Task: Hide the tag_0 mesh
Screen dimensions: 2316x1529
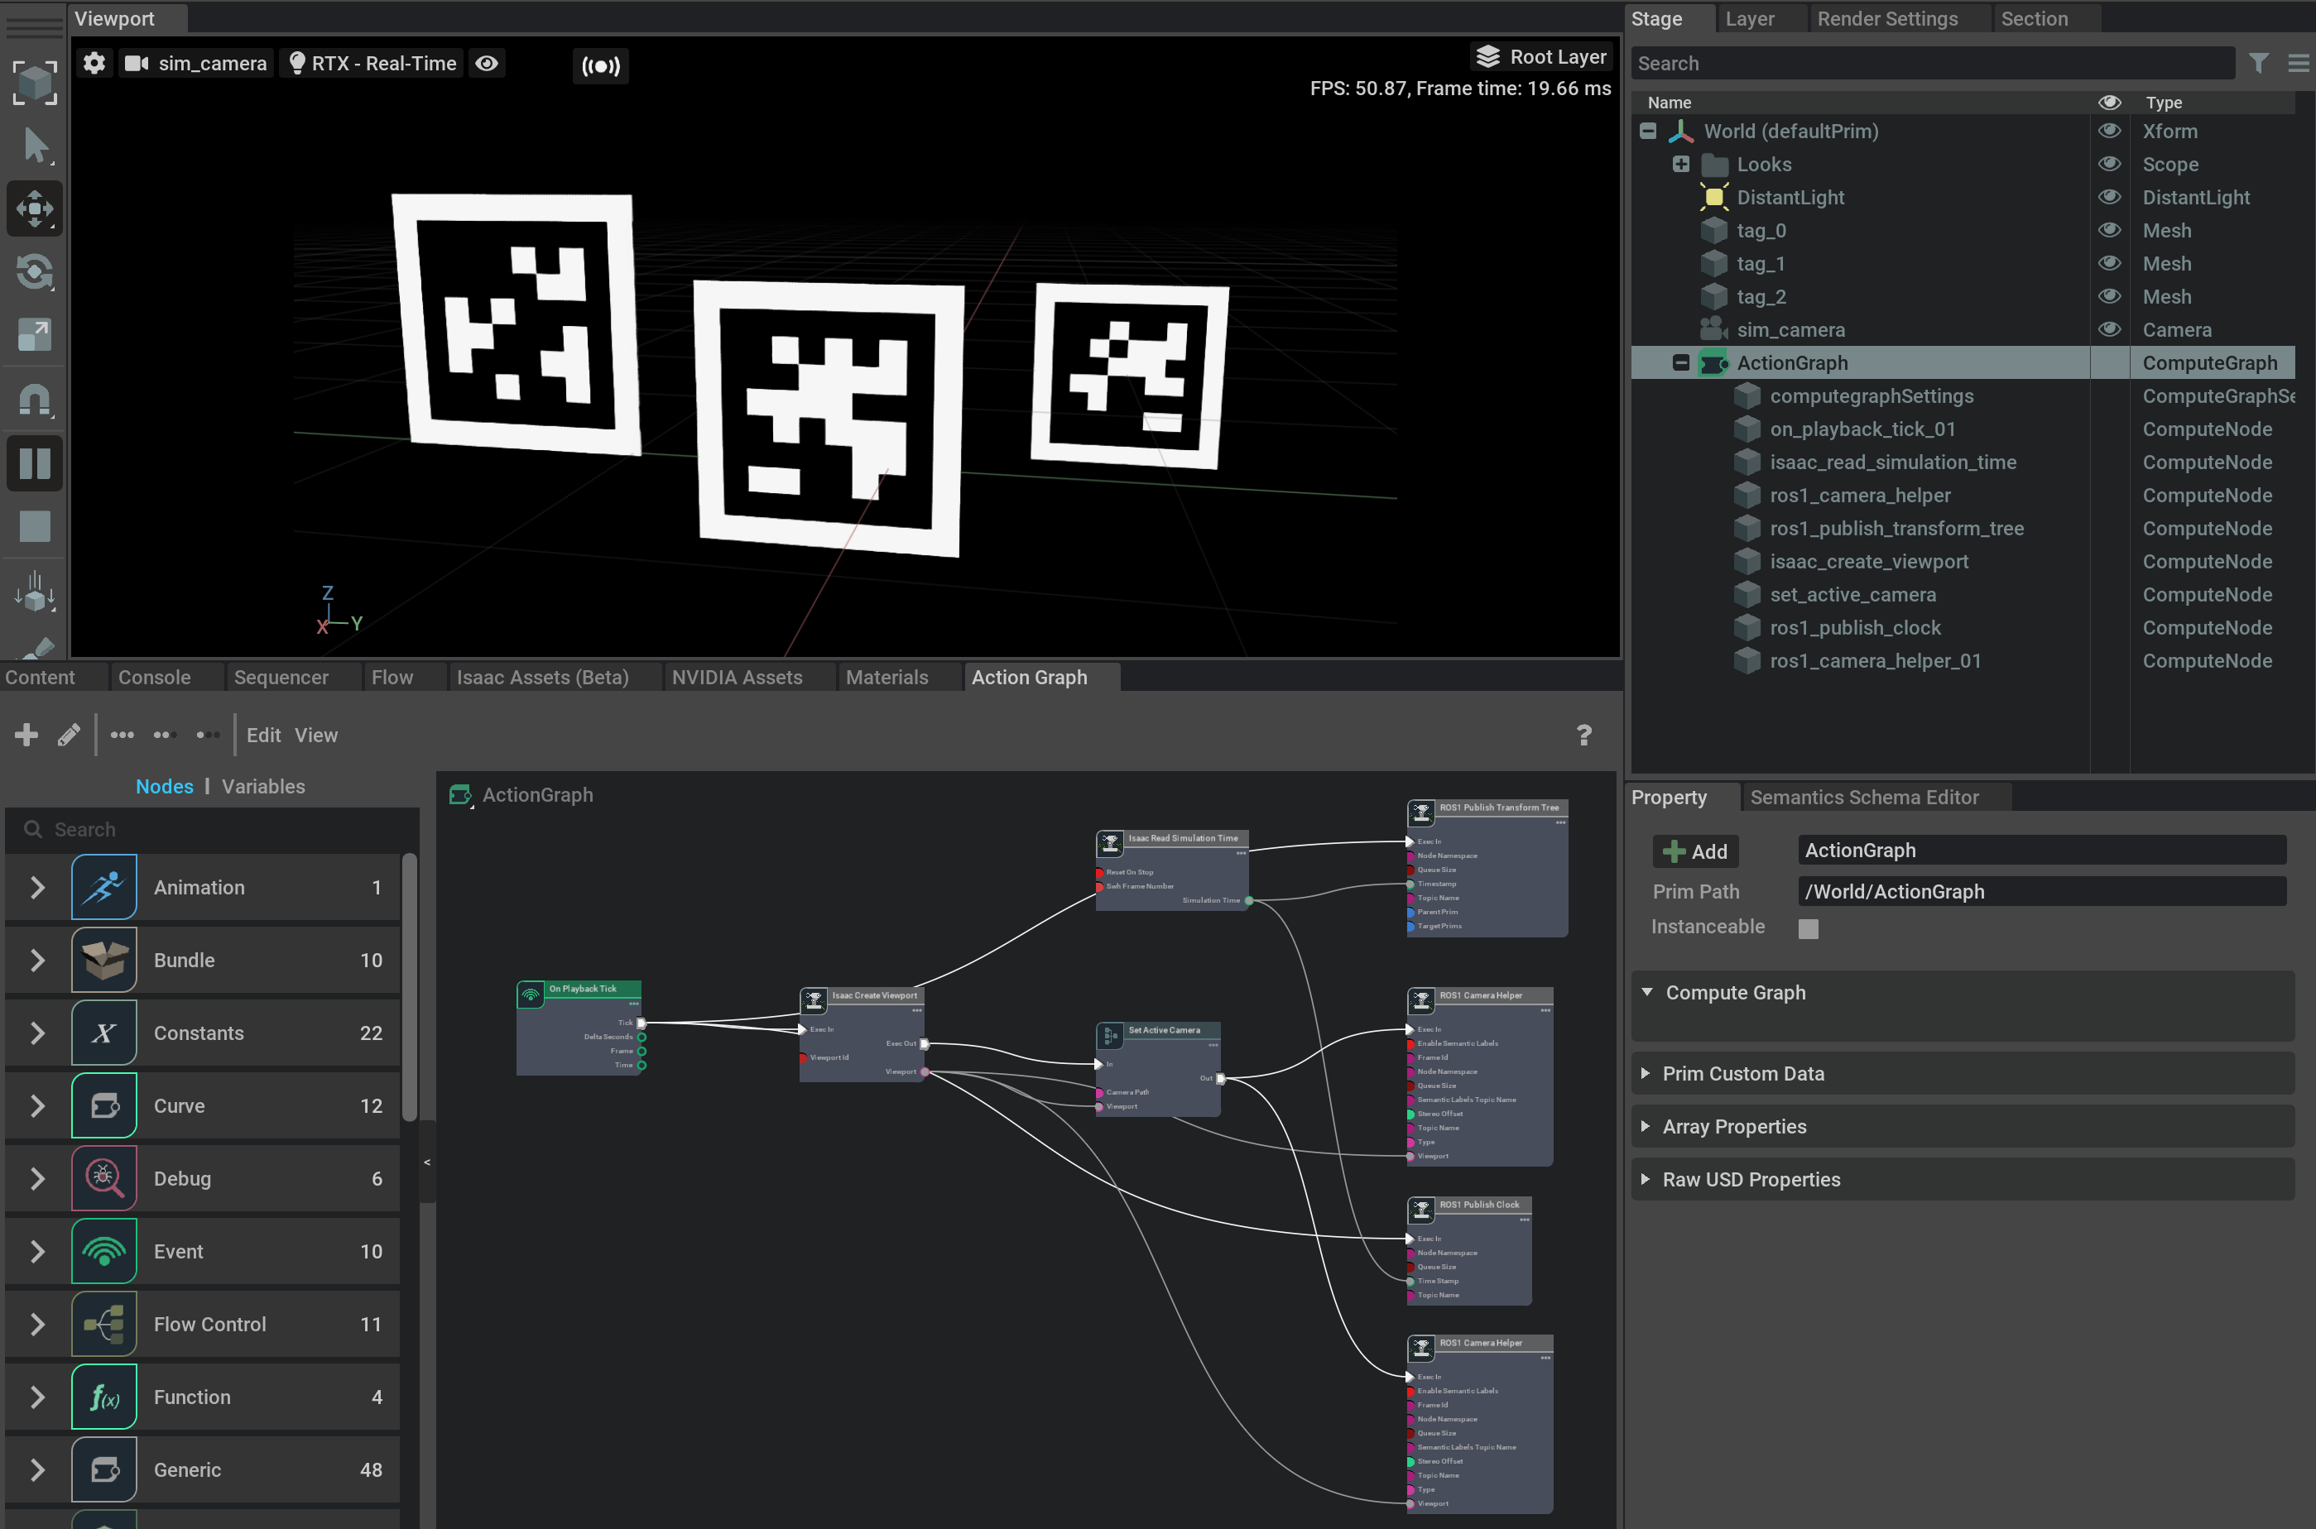Action: 2109,230
